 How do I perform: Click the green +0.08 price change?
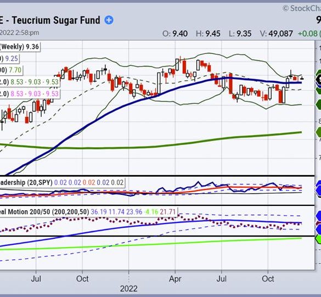point(307,33)
